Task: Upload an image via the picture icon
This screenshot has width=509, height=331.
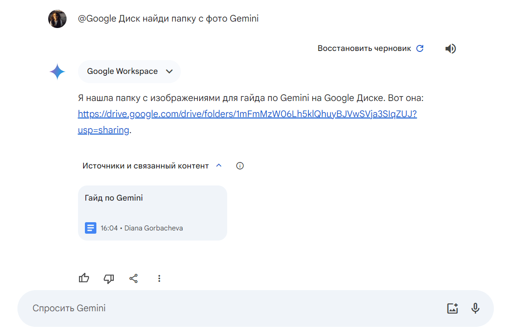Action: click(453, 308)
